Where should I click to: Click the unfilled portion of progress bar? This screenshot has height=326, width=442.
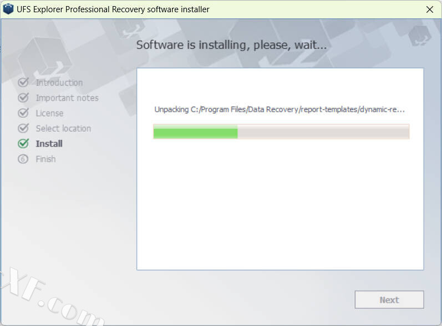323,132
